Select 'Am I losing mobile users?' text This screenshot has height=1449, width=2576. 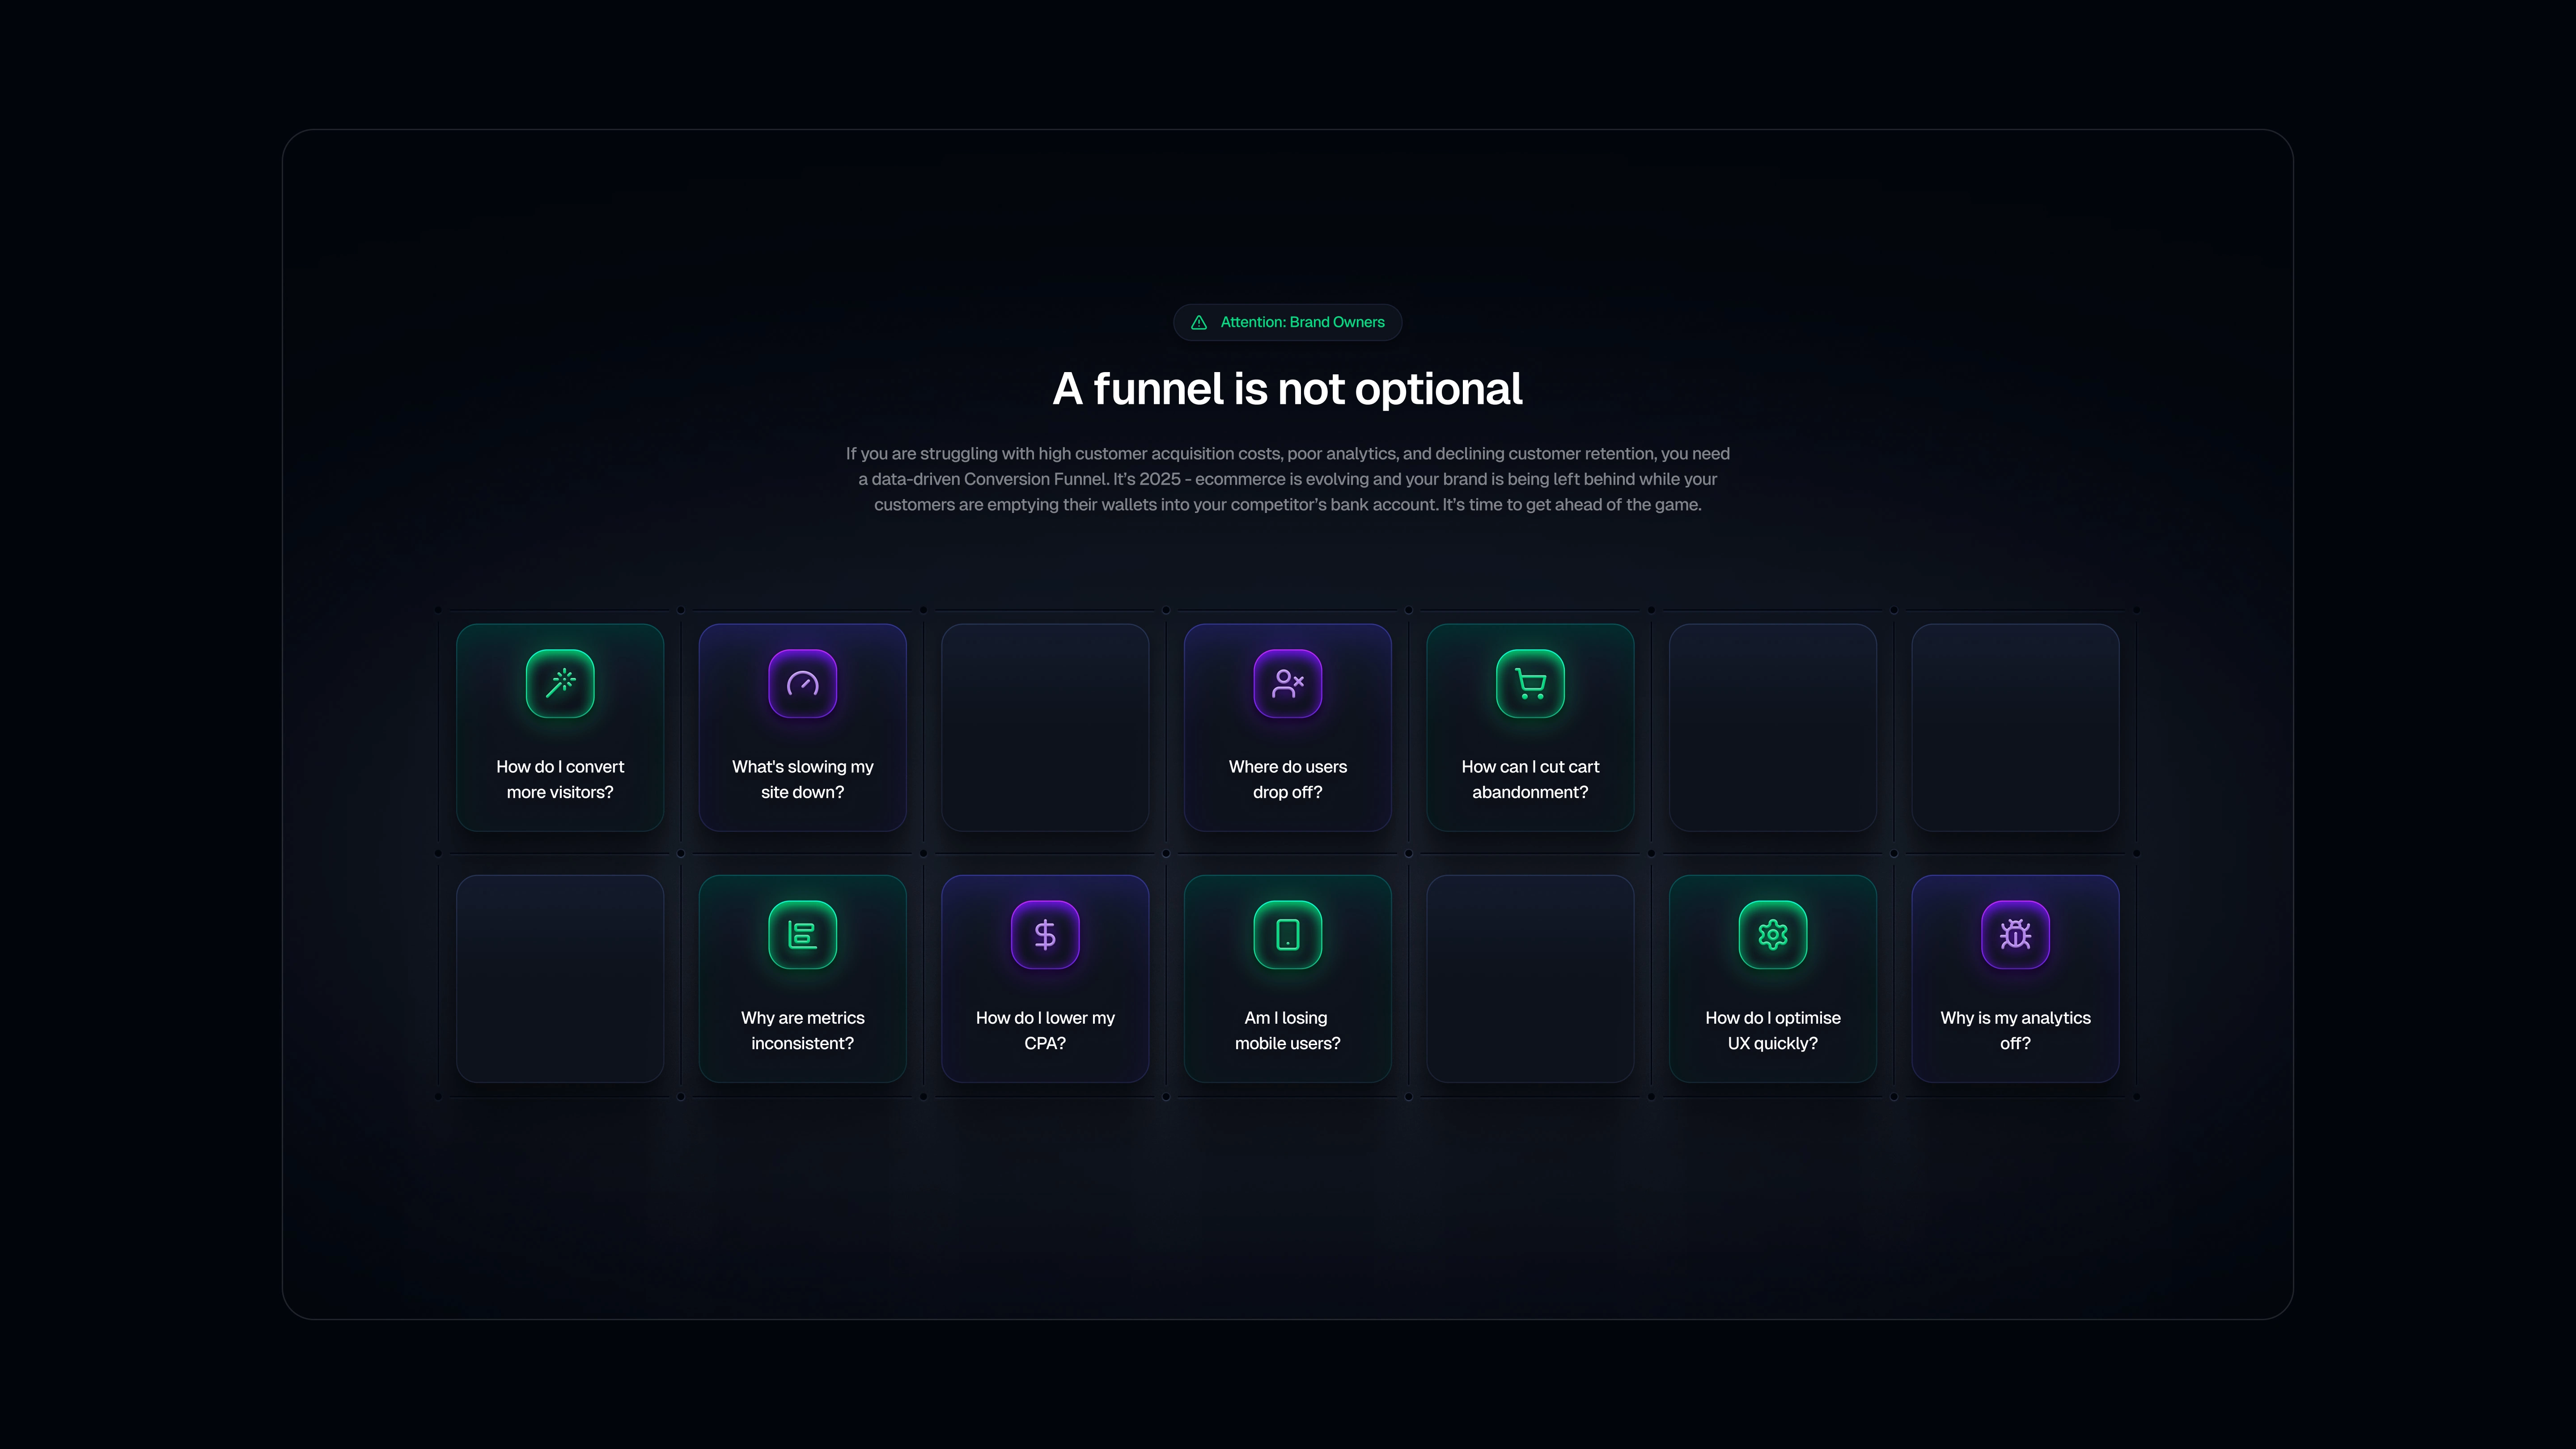1287,1030
